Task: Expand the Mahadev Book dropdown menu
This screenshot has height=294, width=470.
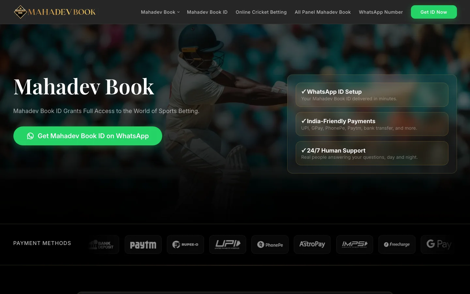Action: [160, 12]
